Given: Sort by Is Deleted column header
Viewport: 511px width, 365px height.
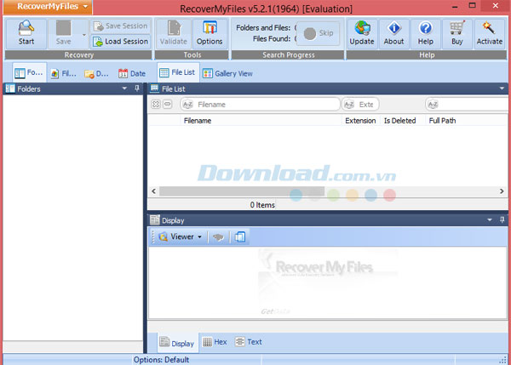Looking at the screenshot, I should (400, 121).
